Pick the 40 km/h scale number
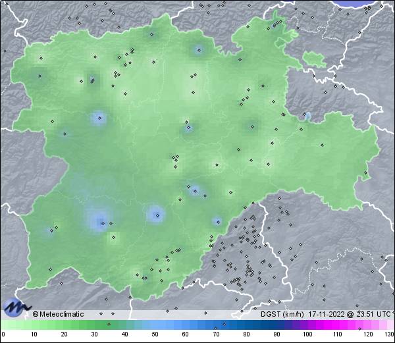Image resolution: width=395 pixels, height=343 pixels. tap(125, 334)
